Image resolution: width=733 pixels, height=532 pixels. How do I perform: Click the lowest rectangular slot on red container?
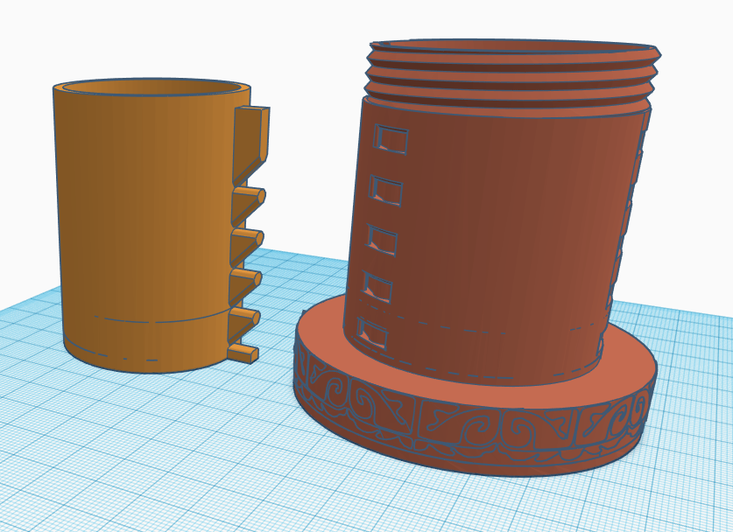[x=371, y=333]
